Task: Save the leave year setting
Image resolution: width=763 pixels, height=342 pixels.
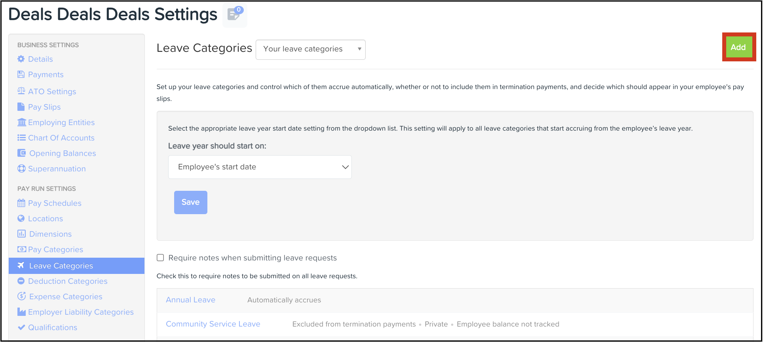Action: (x=190, y=202)
